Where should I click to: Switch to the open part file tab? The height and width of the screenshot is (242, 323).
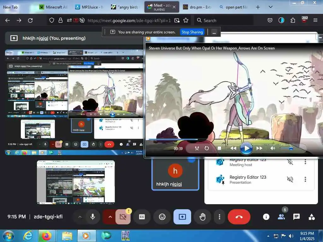point(234,7)
